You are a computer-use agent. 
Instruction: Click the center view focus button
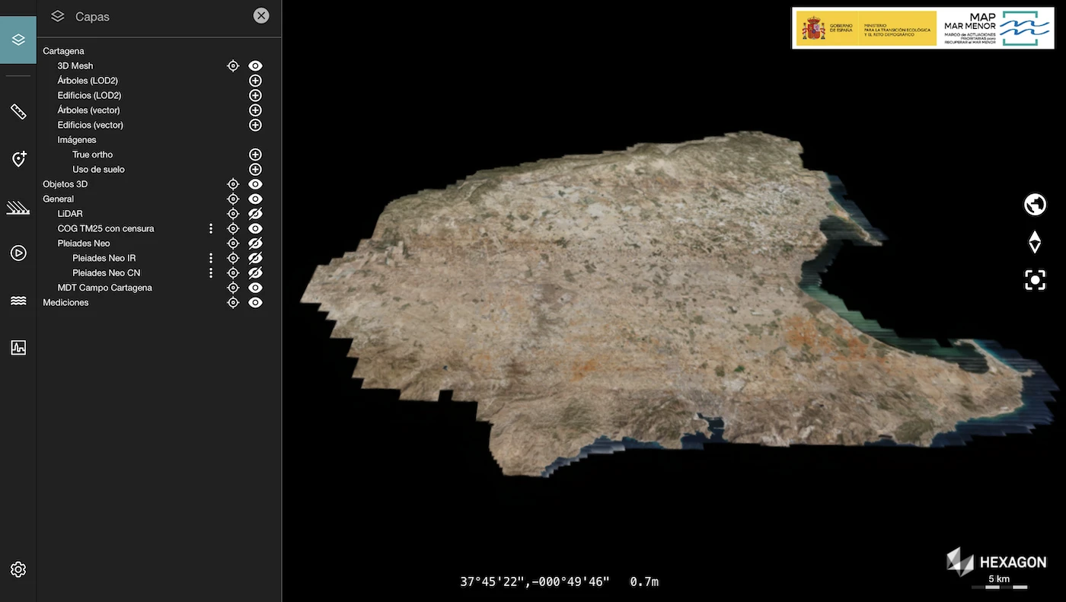click(x=1035, y=280)
